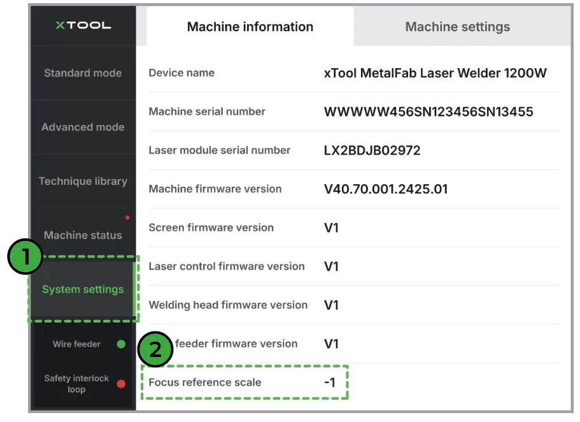Click xTool MetalFab Laser Welder 1200W value
This screenshot has height=422, width=580.
click(435, 73)
